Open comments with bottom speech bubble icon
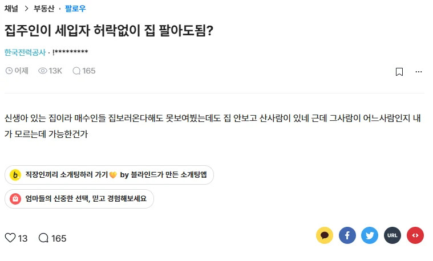 pos(44,238)
